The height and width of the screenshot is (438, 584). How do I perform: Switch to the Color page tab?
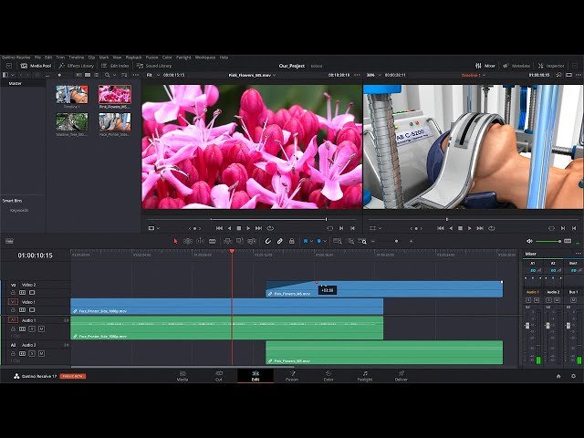pos(328,375)
